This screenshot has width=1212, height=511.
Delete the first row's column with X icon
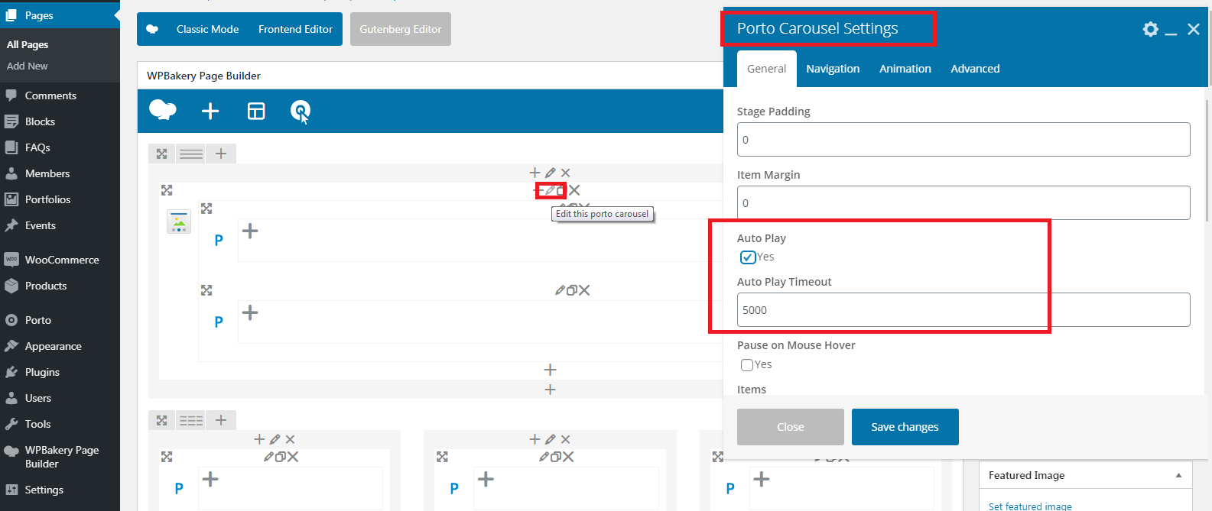pos(565,173)
